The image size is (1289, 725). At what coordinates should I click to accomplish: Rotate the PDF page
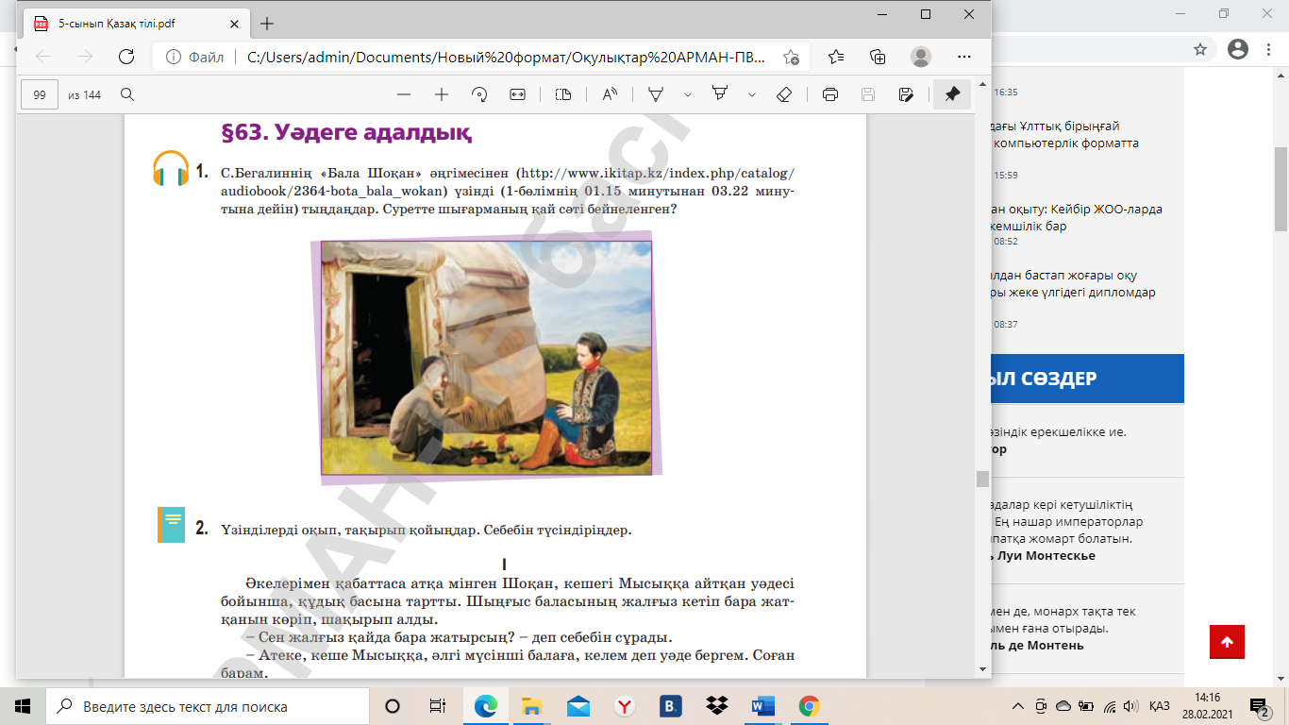479,94
